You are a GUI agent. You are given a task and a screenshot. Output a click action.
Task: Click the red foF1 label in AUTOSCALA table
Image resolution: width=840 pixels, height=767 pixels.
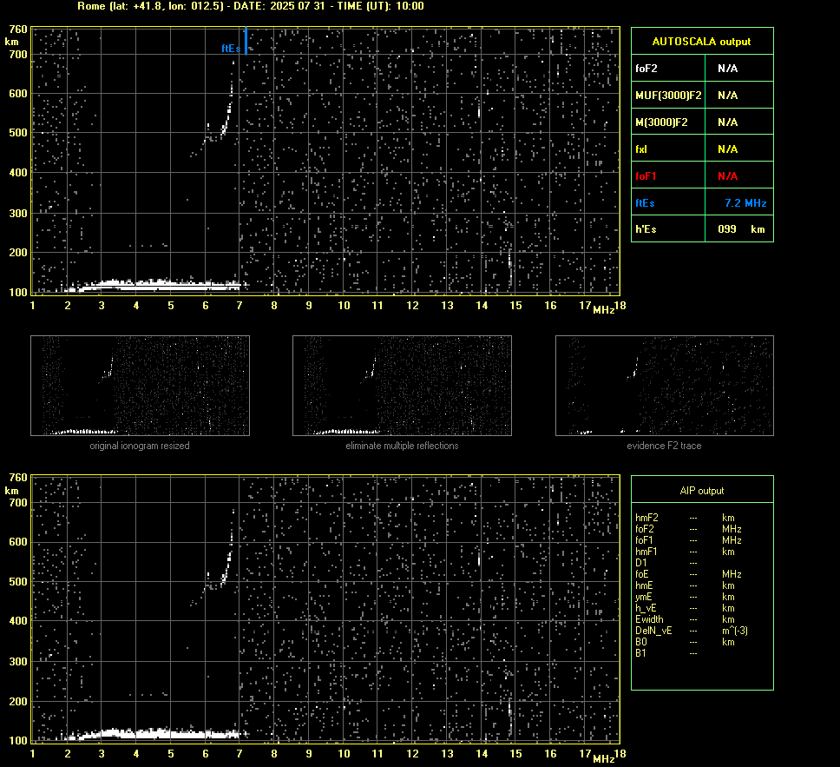click(646, 176)
